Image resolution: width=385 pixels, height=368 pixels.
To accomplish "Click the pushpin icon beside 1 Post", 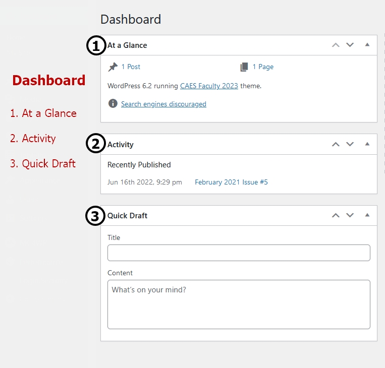I will pos(113,67).
